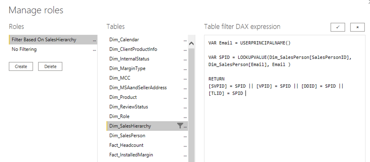Viewport: 370px width, 162px height.
Task: Discard DAX expression changes with x button
Action: pos(358,27)
